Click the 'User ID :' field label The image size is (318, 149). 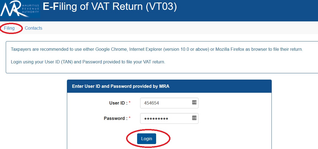pyautogui.click(x=118, y=103)
